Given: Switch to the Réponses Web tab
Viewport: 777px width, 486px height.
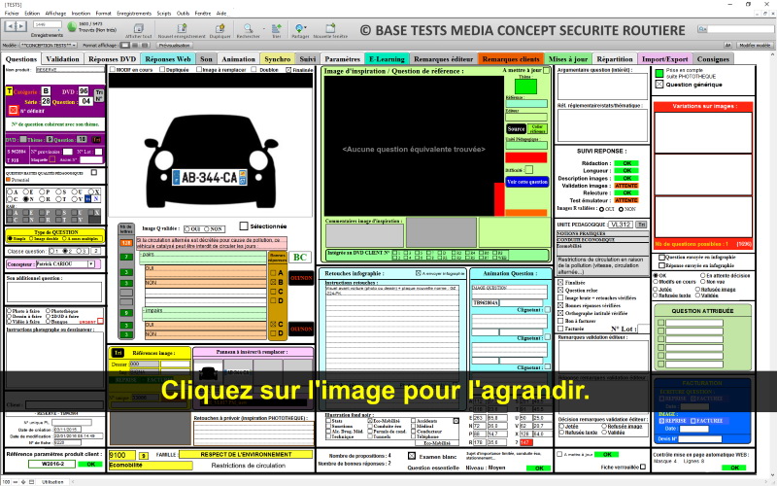Looking at the screenshot, I should [x=168, y=59].
